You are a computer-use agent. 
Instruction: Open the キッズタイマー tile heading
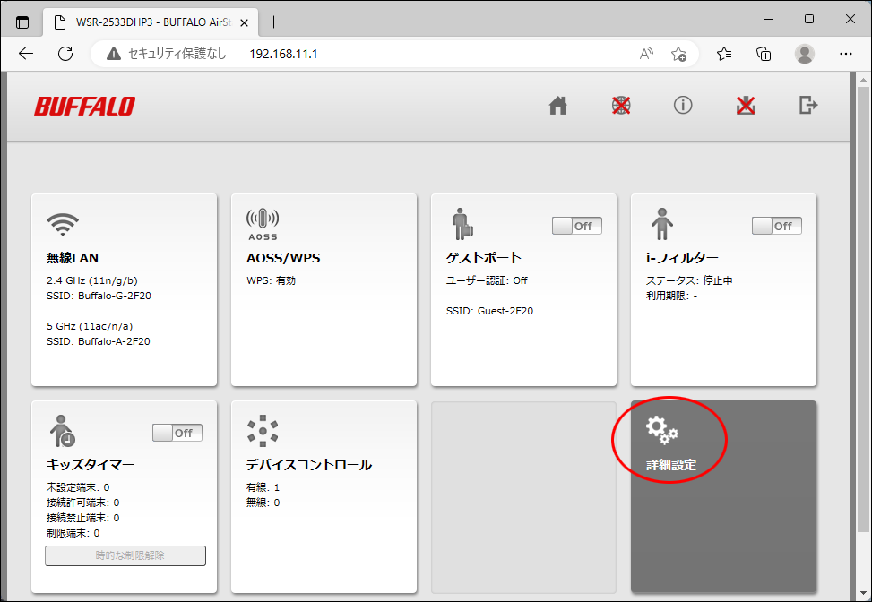coord(91,465)
